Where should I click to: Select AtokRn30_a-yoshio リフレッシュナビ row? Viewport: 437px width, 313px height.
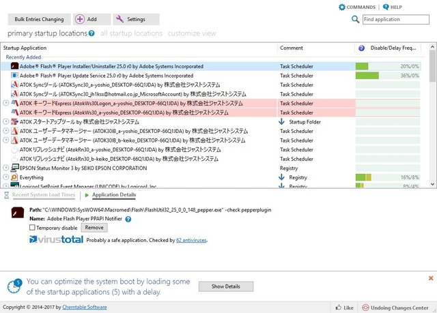[x=211, y=149]
